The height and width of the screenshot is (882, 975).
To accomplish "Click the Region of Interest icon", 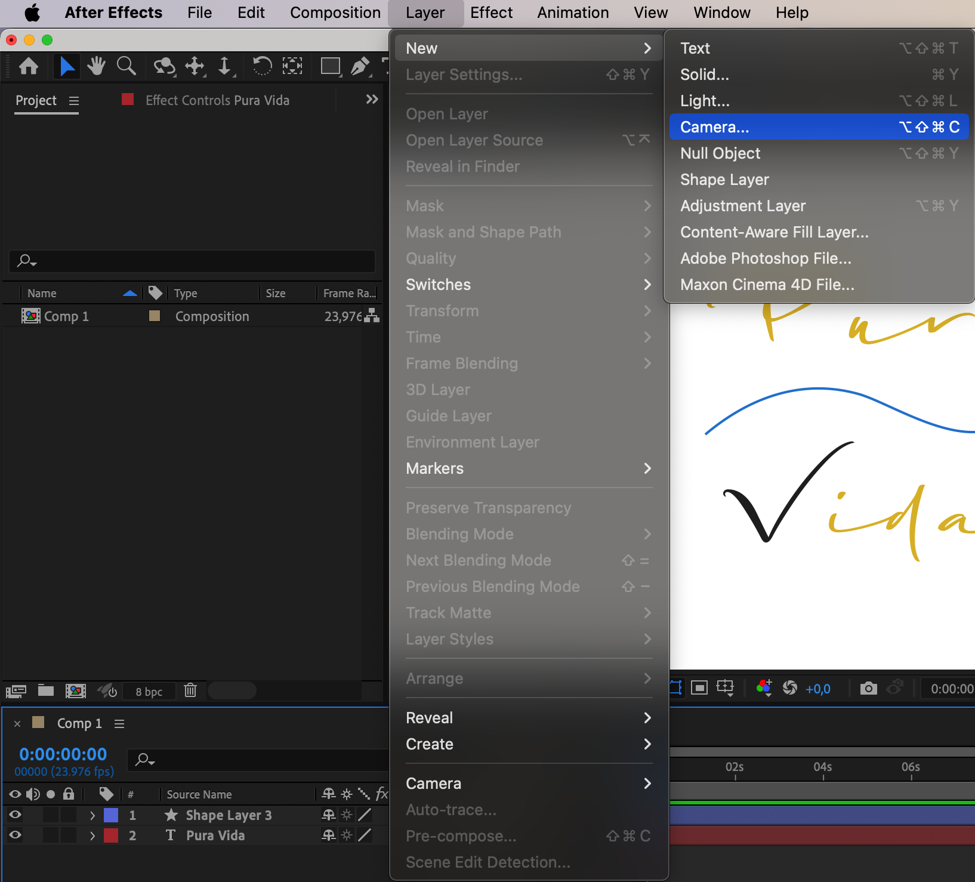I will 677,687.
